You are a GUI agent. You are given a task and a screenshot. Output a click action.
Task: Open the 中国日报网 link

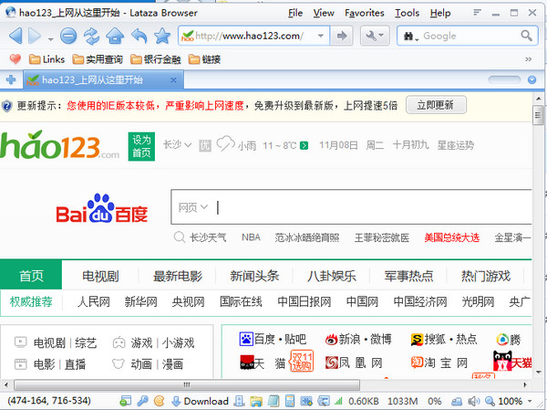pyautogui.click(x=304, y=301)
